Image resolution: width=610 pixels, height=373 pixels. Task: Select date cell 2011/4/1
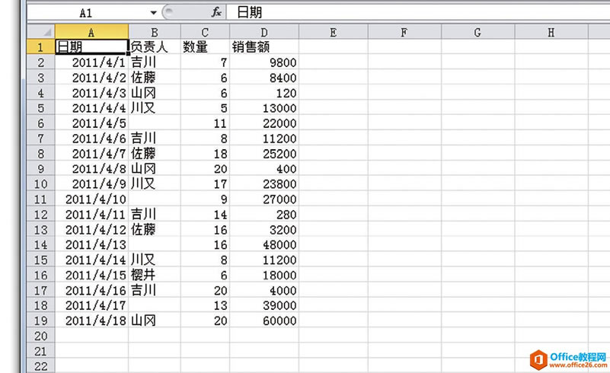92,62
